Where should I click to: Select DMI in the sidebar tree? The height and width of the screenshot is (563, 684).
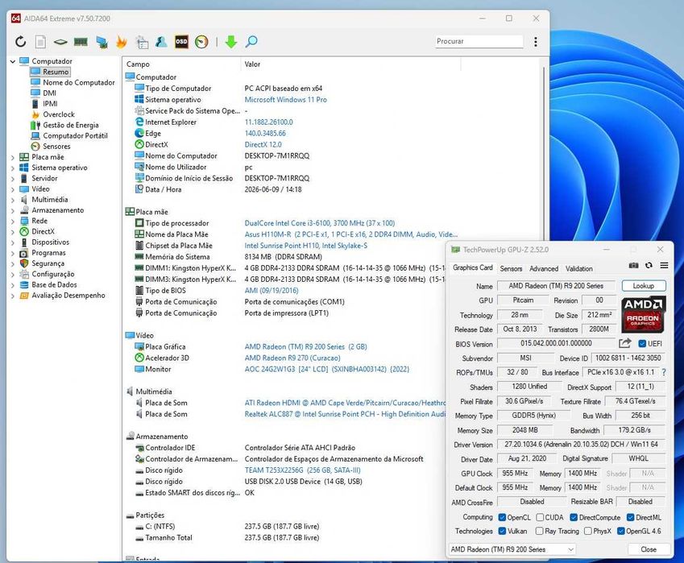[49, 93]
